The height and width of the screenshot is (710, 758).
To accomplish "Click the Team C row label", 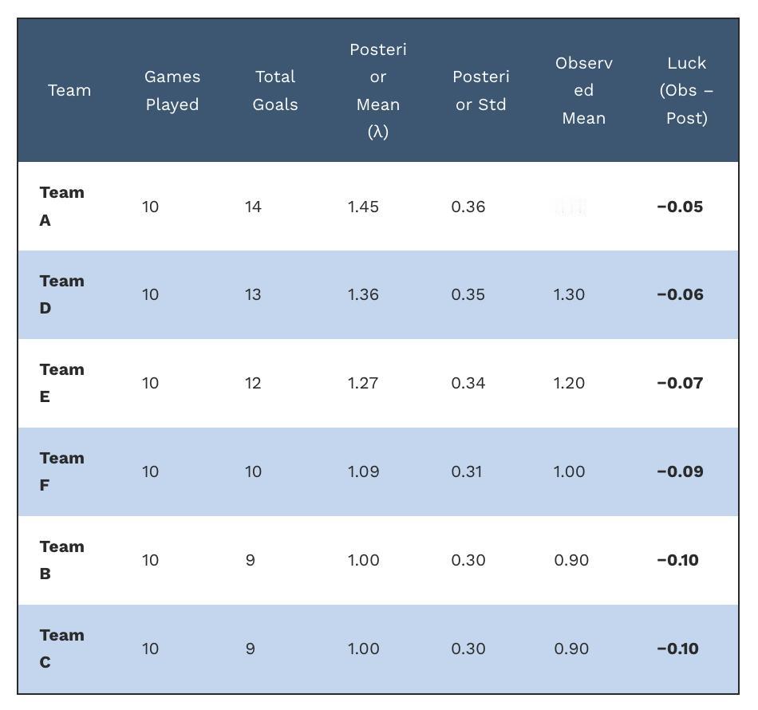I will coord(62,648).
